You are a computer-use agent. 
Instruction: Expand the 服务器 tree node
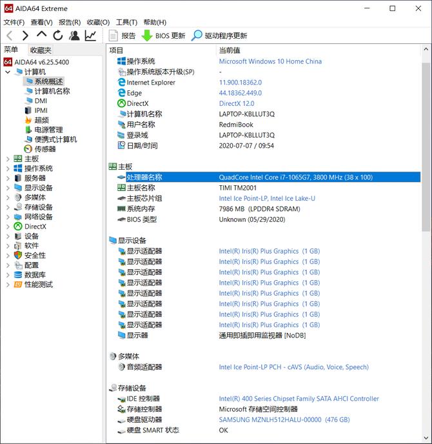coord(8,178)
